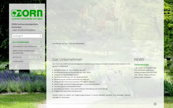Open the Das Unternehmen menu item
This screenshot has width=173, height=108.
(27, 42)
